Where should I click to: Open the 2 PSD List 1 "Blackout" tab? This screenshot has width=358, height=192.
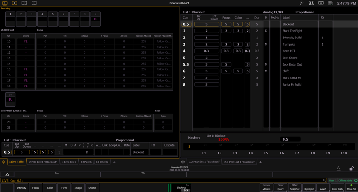coord(43,162)
